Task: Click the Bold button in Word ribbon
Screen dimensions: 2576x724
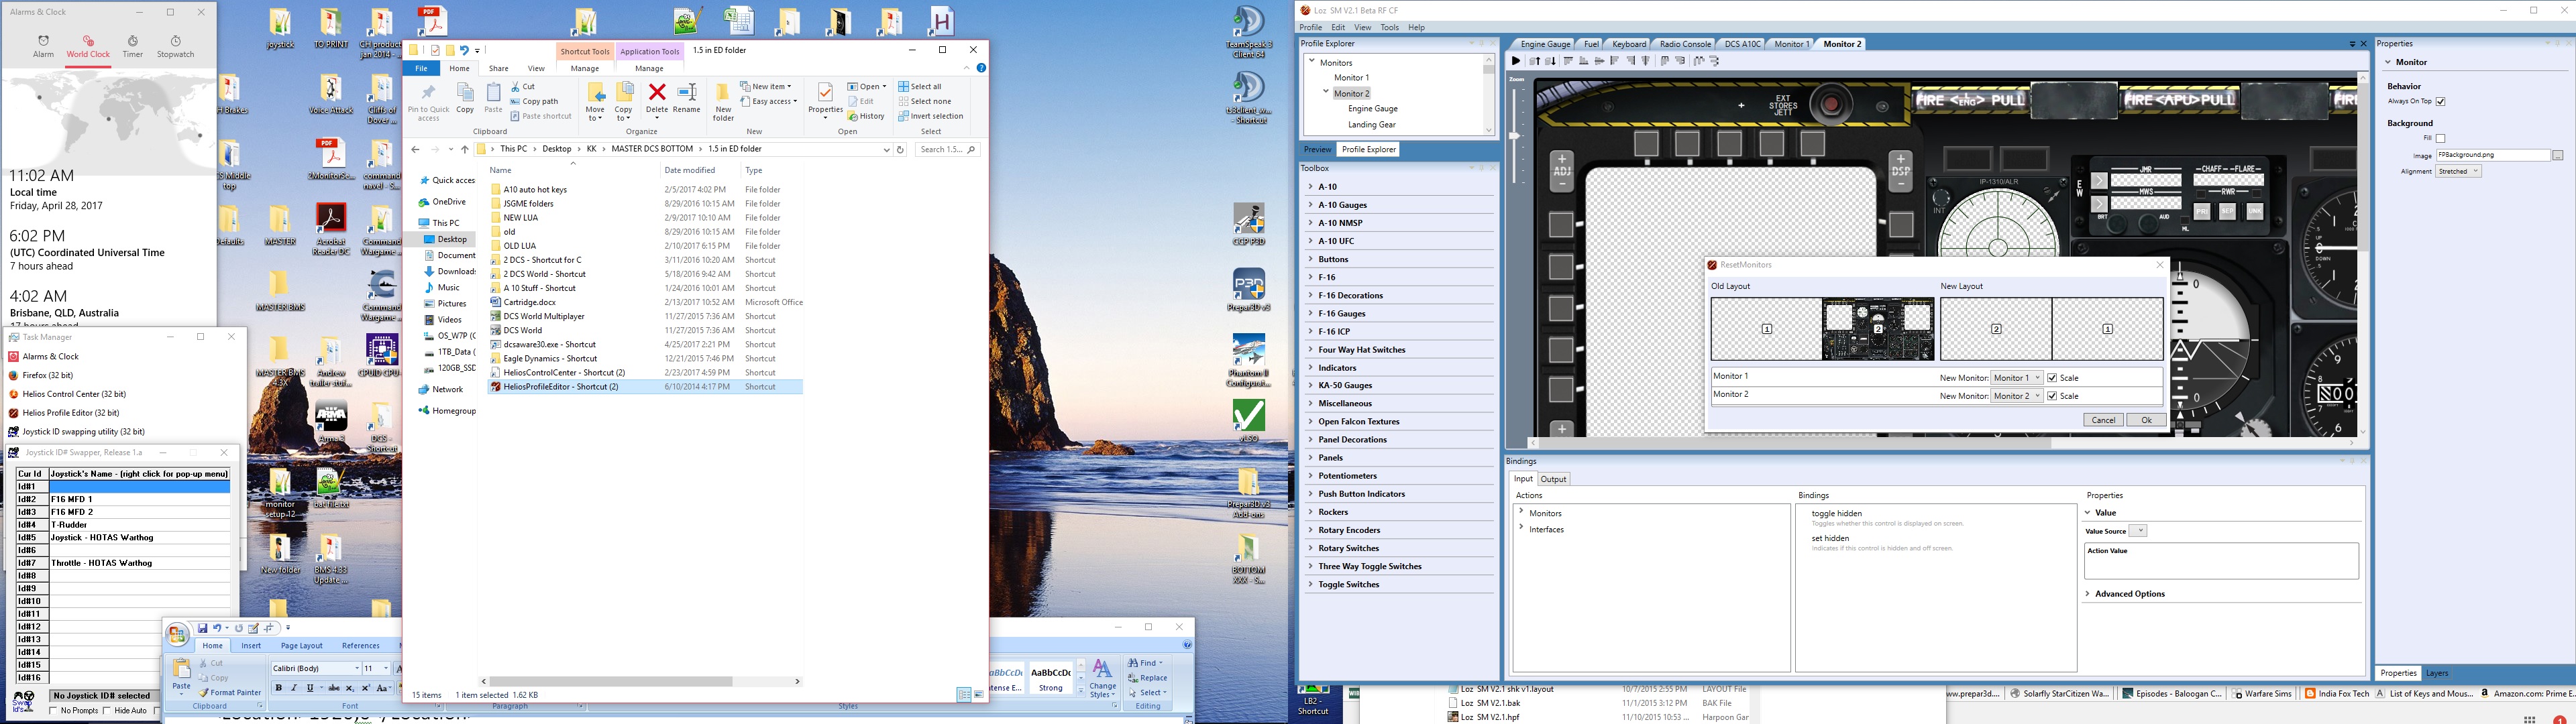Action: [x=279, y=688]
